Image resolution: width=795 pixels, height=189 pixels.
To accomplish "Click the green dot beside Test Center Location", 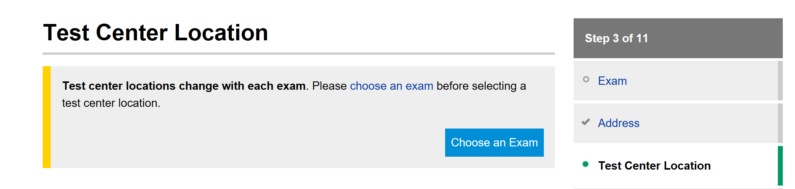I will [x=586, y=164].
